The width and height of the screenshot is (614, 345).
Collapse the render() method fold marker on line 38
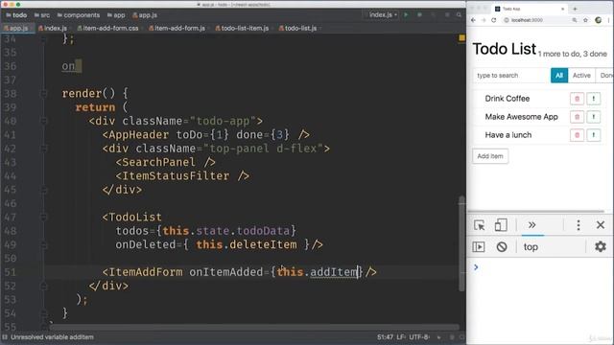click(43, 94)
